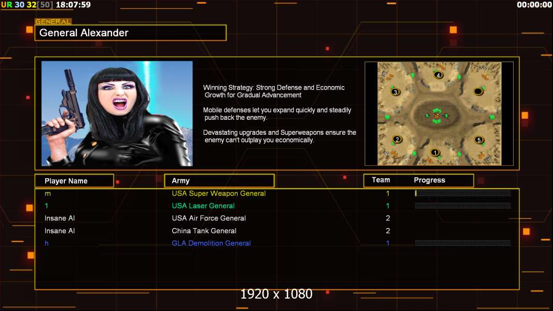Image resolution: width=553 pixels, height=311 pixels.
Task: Click the UR 30 32[50] stats overlay
Action: tap(27, 5)
